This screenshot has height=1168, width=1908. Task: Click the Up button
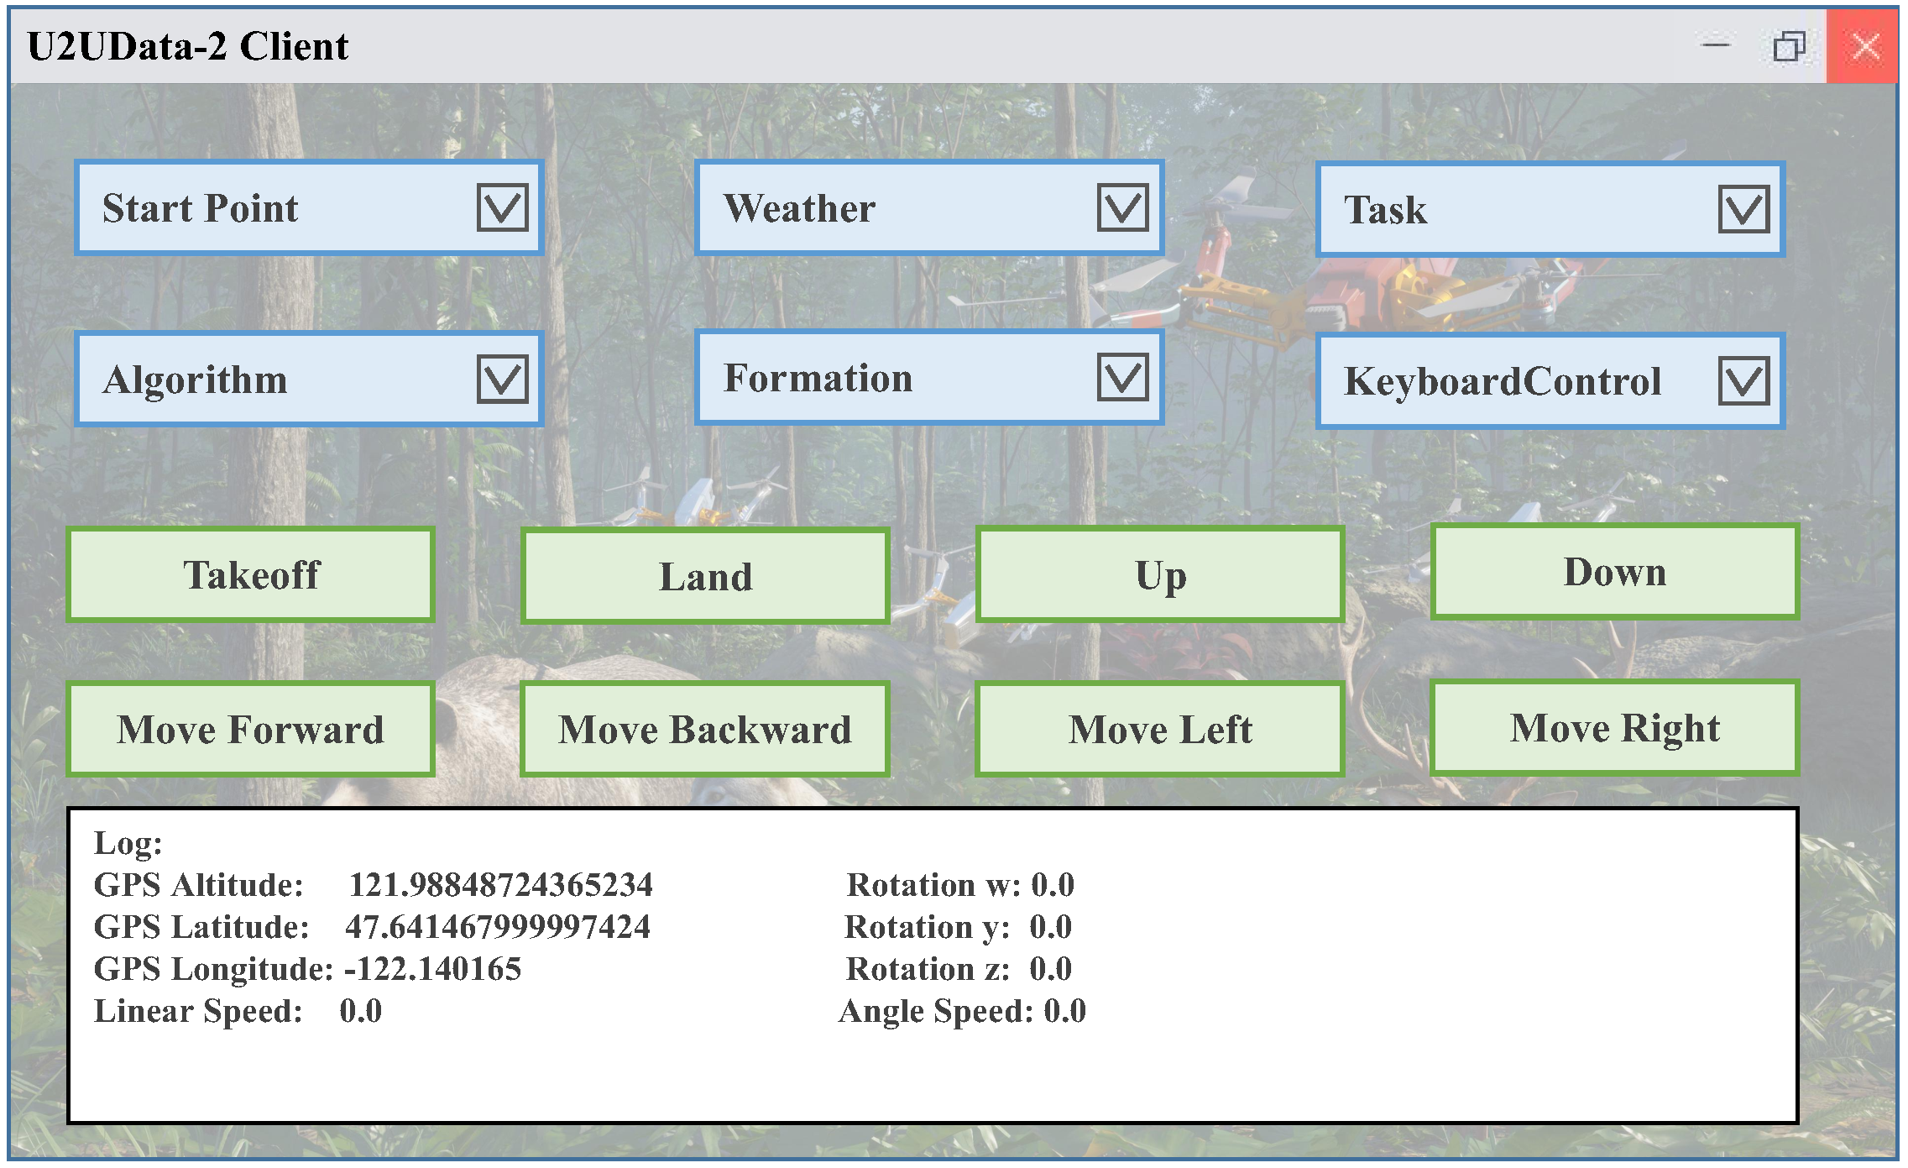(1160, 575)
